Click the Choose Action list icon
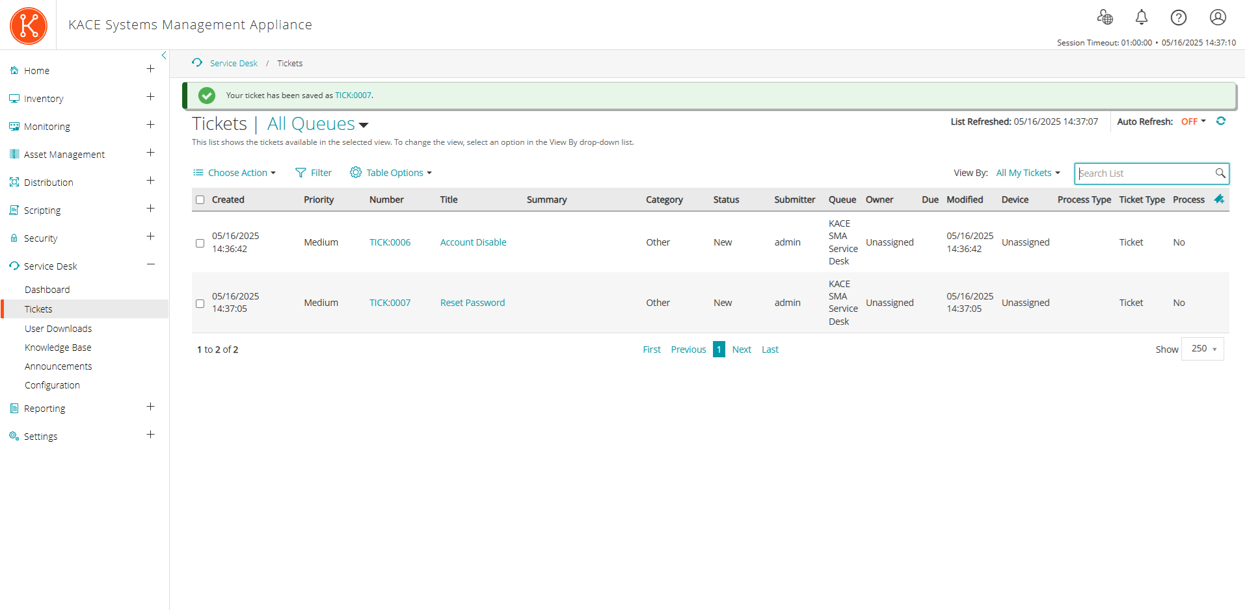 [x=198, y=173]
